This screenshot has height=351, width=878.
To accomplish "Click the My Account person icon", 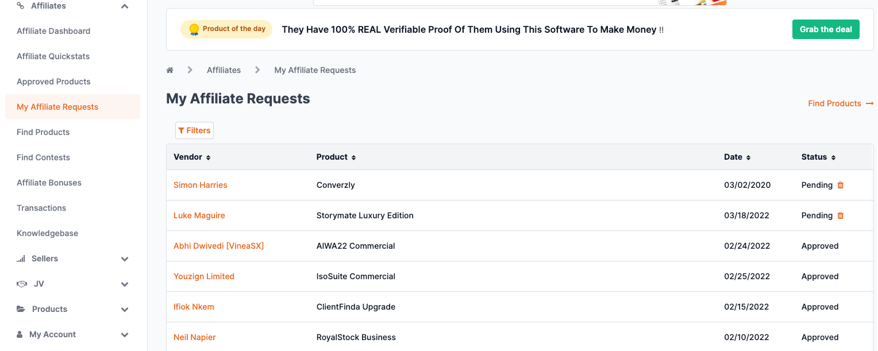I will click(20, 334).
